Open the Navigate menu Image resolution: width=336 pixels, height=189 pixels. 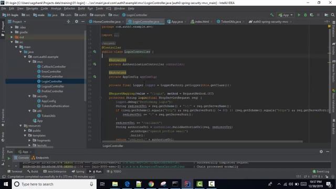[32, 8]
